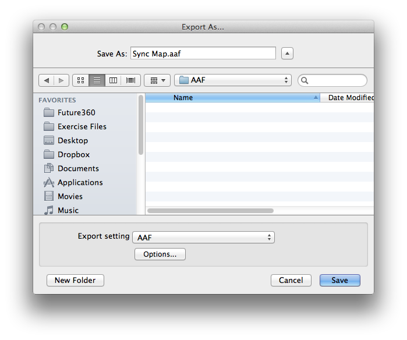Viewport: 407px width, 340px height.
Task: Open the Export setting dropdown
Action: coord(204,237)
